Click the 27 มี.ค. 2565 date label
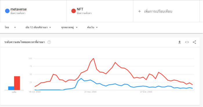The height and width of the screenshot is (107, 203). pyautogui.click(x=146, y=92)
